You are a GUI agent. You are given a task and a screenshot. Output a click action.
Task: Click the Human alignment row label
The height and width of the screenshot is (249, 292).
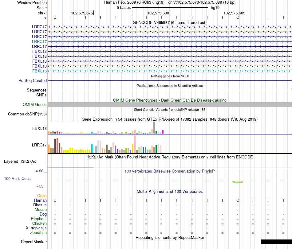coord(40,200)
